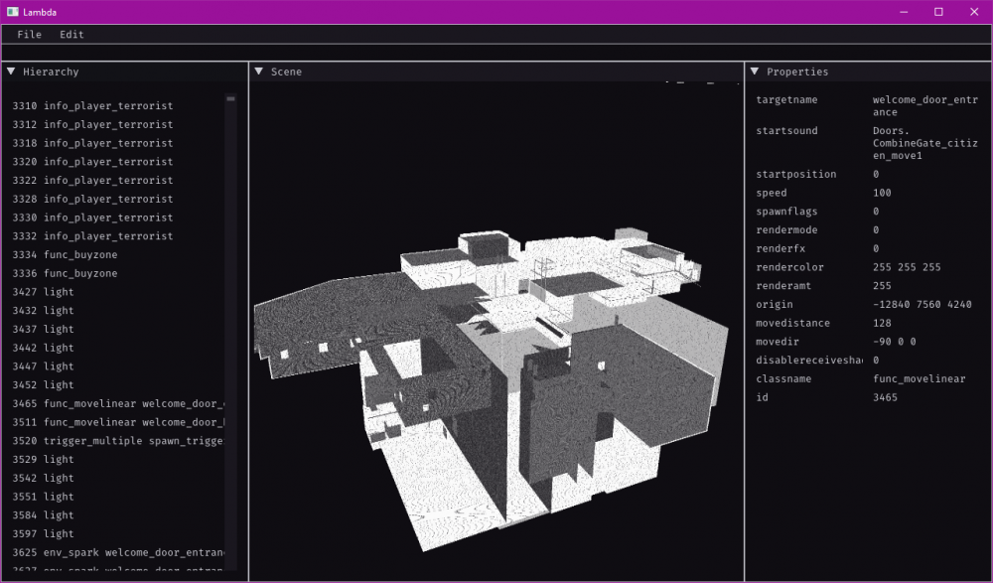Click the Lambda app icon in title bar
Viewport: 993px width, 583px height.
(x=13, y=12)
